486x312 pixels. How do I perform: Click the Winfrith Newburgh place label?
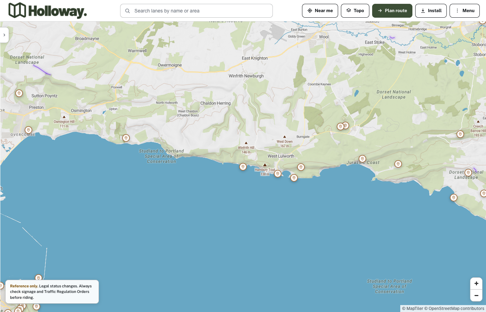pyautogui.click(x=246, y=76)
